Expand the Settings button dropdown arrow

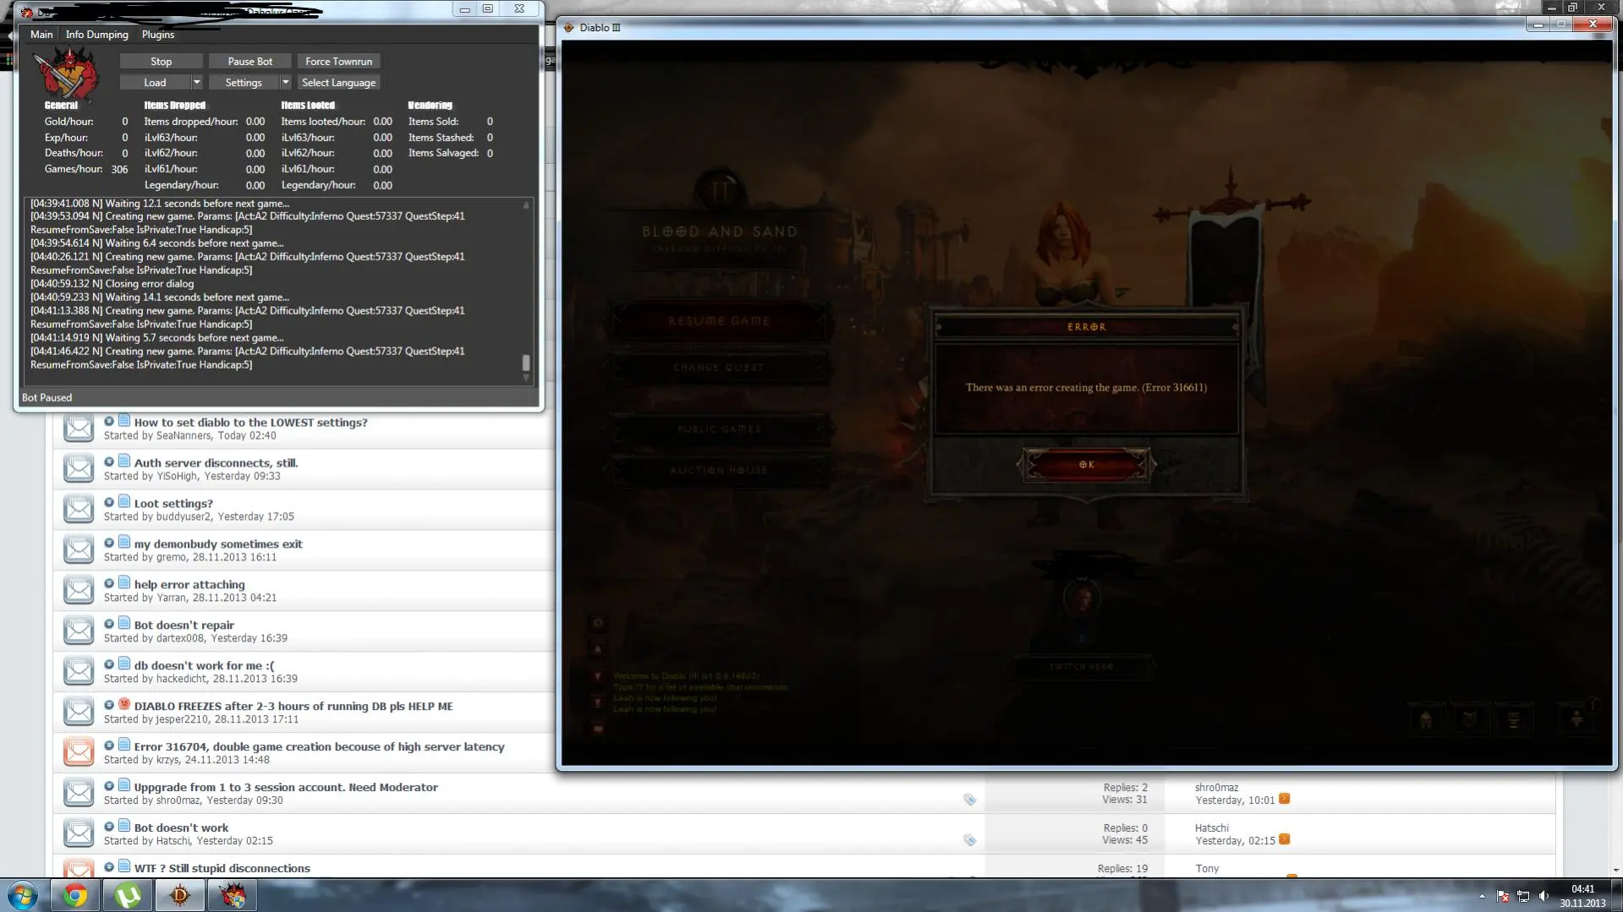coord(286,83)
